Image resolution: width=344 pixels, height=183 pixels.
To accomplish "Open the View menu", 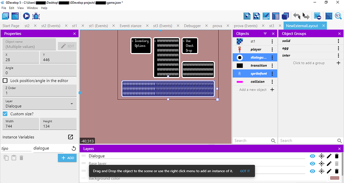I will point(20,8).
